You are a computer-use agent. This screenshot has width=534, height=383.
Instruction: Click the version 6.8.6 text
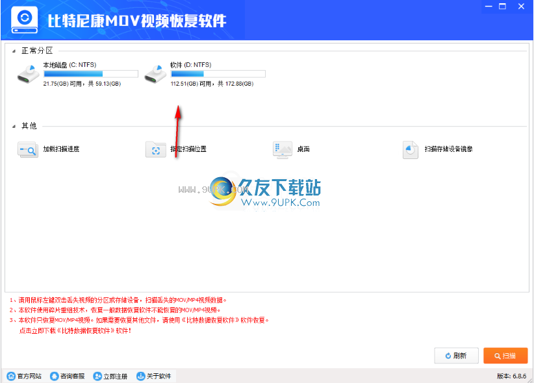point(511,377)
